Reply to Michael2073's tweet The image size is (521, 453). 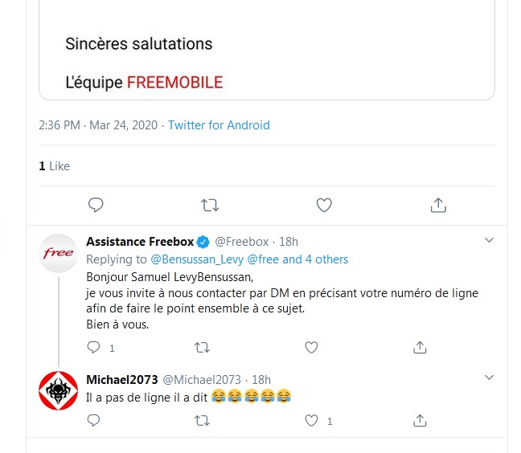[x=94, y=420]
